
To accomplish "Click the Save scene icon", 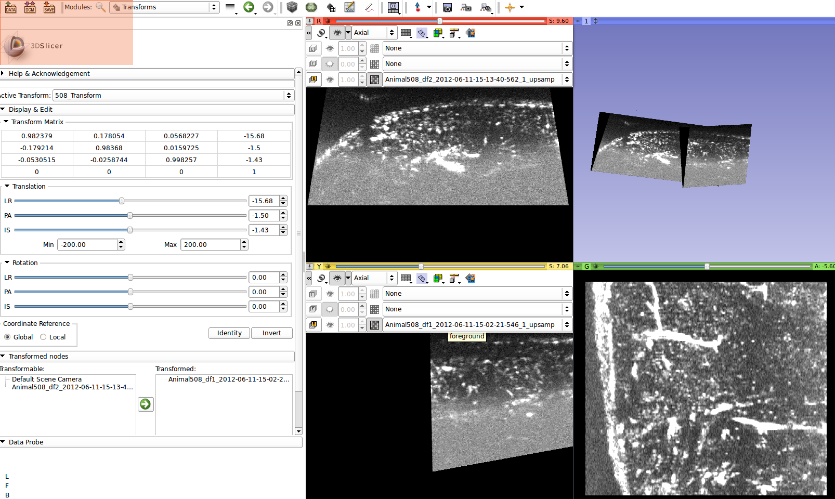I will (x=49, y=7).
